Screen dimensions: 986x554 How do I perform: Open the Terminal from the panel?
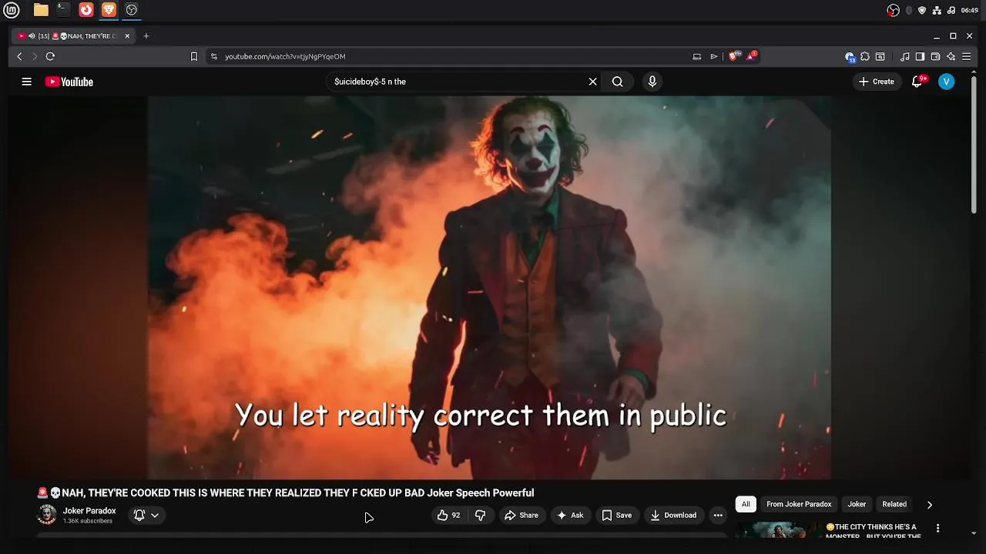(x=63, y=10)
